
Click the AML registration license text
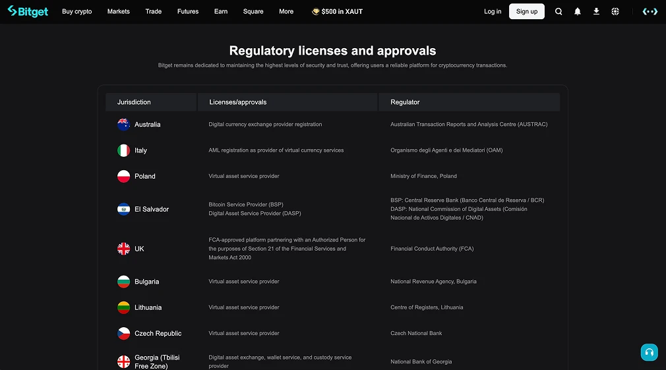[276, 150]
